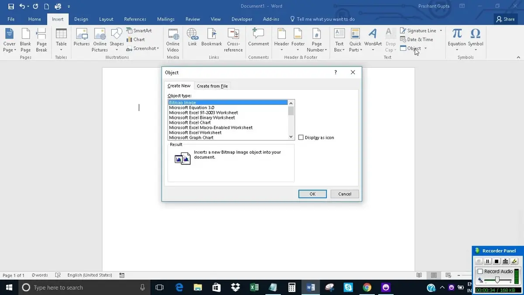Open the Mailings ribbon tab

tap(165, 19)
